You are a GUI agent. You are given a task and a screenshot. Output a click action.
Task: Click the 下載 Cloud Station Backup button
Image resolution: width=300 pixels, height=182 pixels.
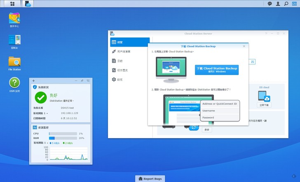click(x=216, y=69)
